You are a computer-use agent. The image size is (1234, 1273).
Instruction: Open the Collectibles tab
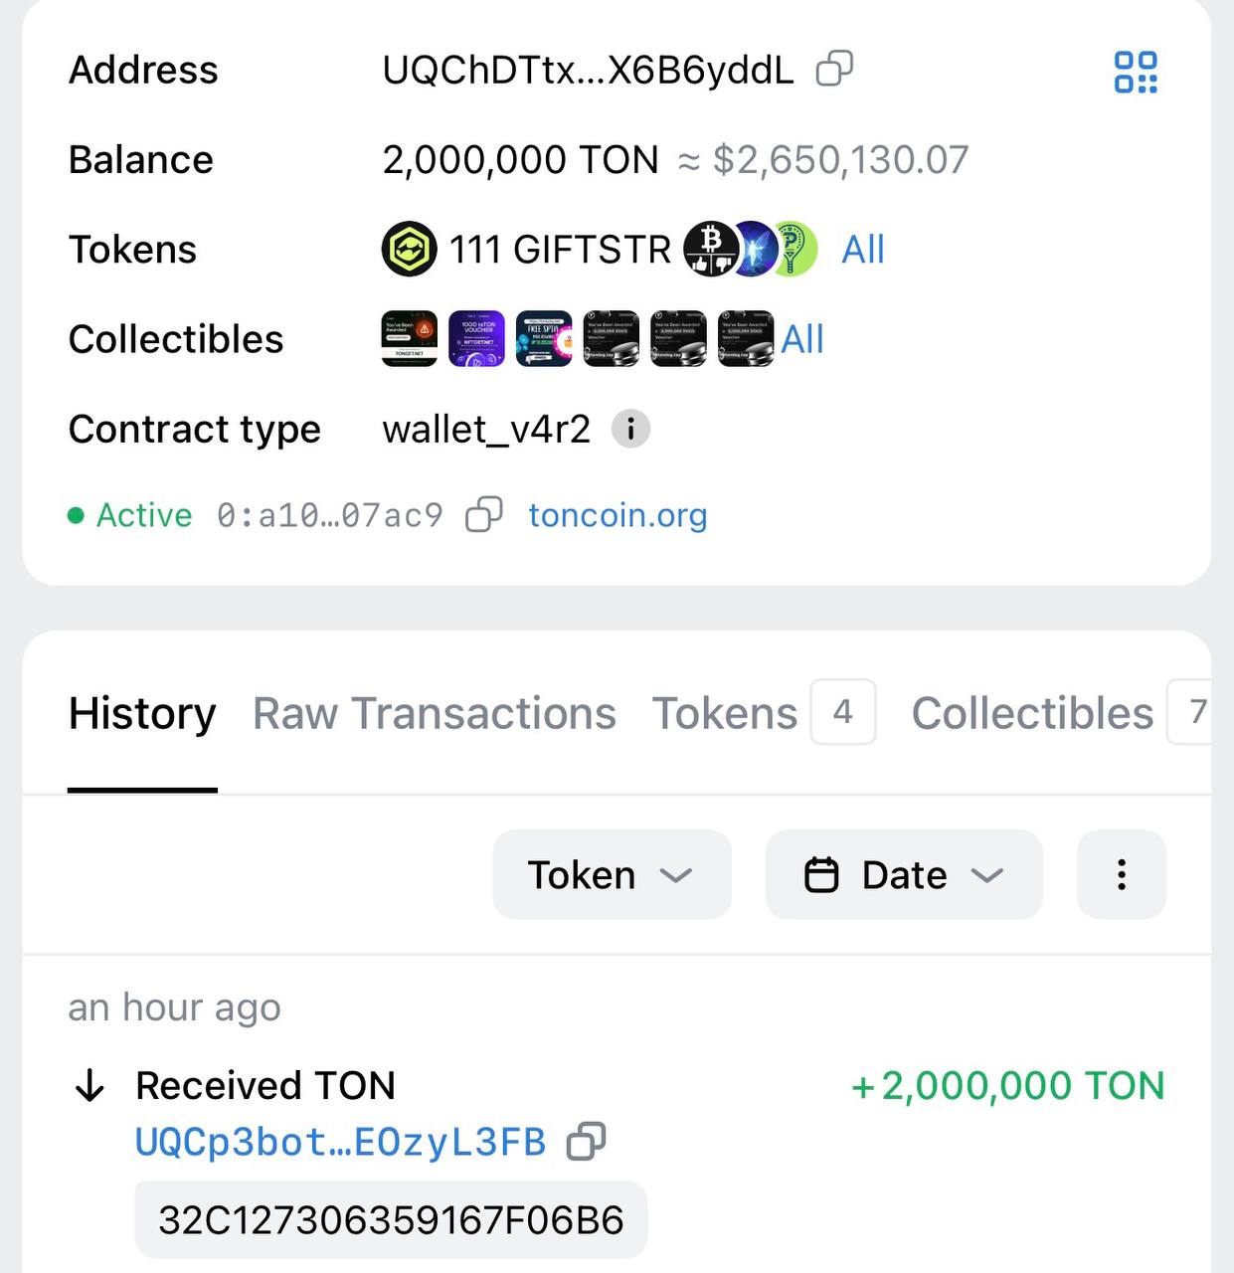(x=1032, y=713)
